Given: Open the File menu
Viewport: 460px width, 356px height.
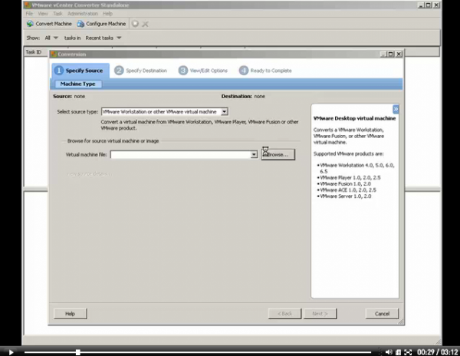Looking at the screenshot, I should tap(30, 14).
